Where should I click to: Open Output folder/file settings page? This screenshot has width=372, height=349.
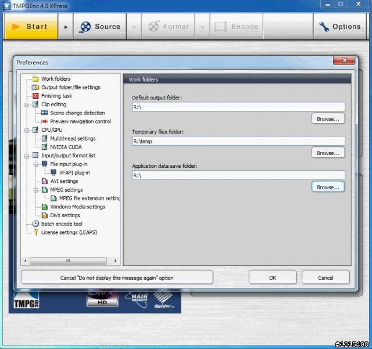tap(71, 87)
